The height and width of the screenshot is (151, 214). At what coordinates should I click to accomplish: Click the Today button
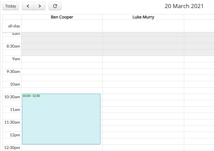10,6
